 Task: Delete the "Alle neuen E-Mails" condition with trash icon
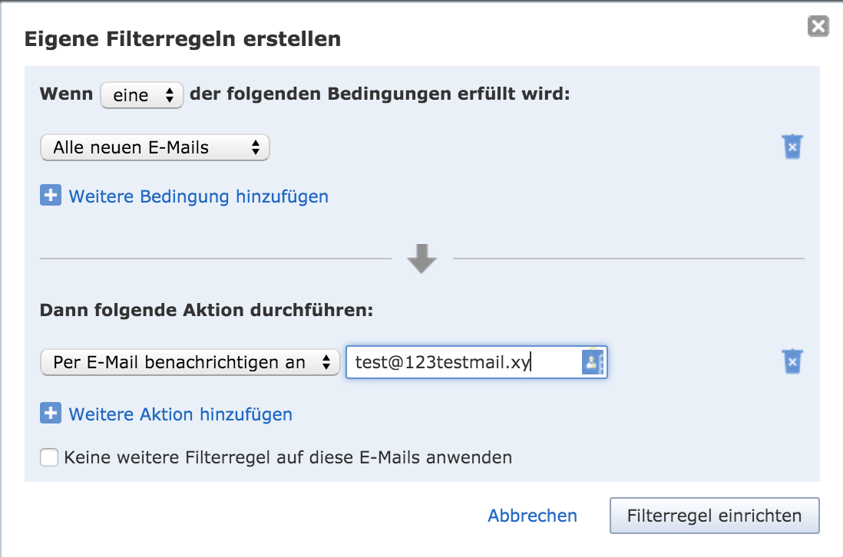(x=792, y=147)
